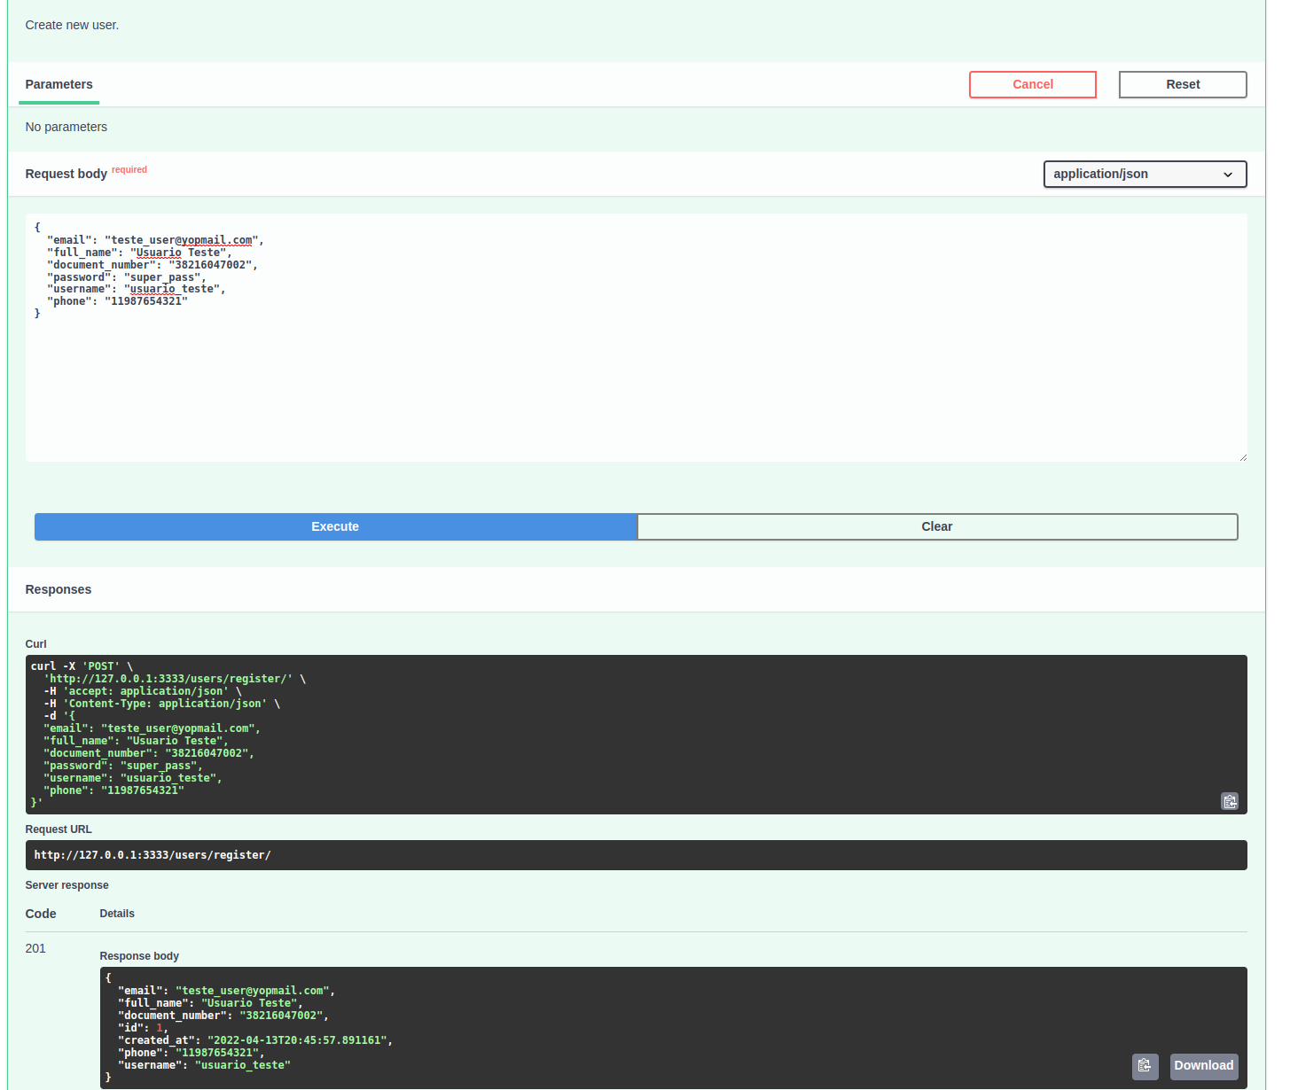Image resolution: width=1290 pixels, height=1090 pixels.
Task: Click the password line in request body
Action: tap(126, 277)
